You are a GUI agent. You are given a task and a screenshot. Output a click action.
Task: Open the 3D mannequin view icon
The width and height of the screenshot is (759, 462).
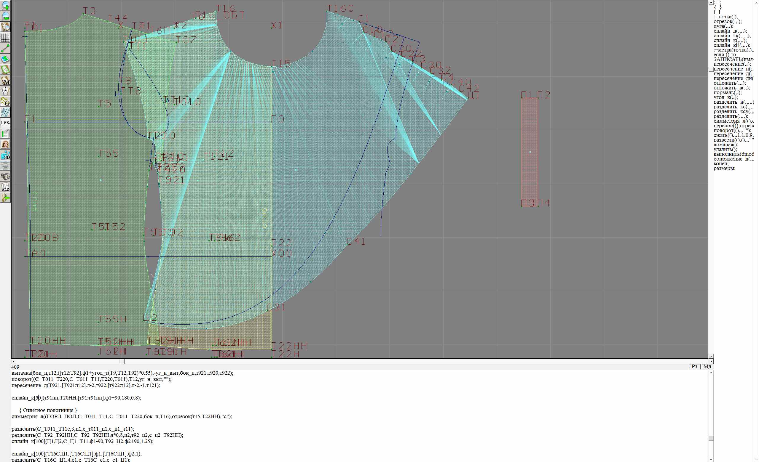point(6,155)
